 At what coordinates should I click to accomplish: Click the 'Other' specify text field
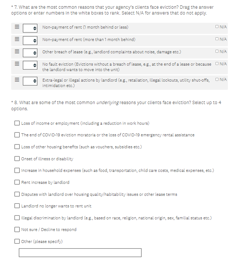(x=80, y=253)
